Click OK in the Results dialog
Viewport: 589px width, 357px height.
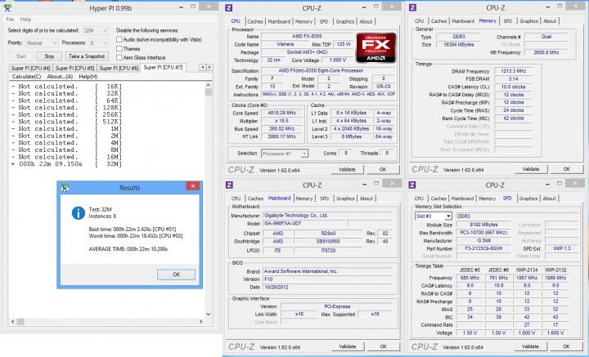[x=176, y=274]
